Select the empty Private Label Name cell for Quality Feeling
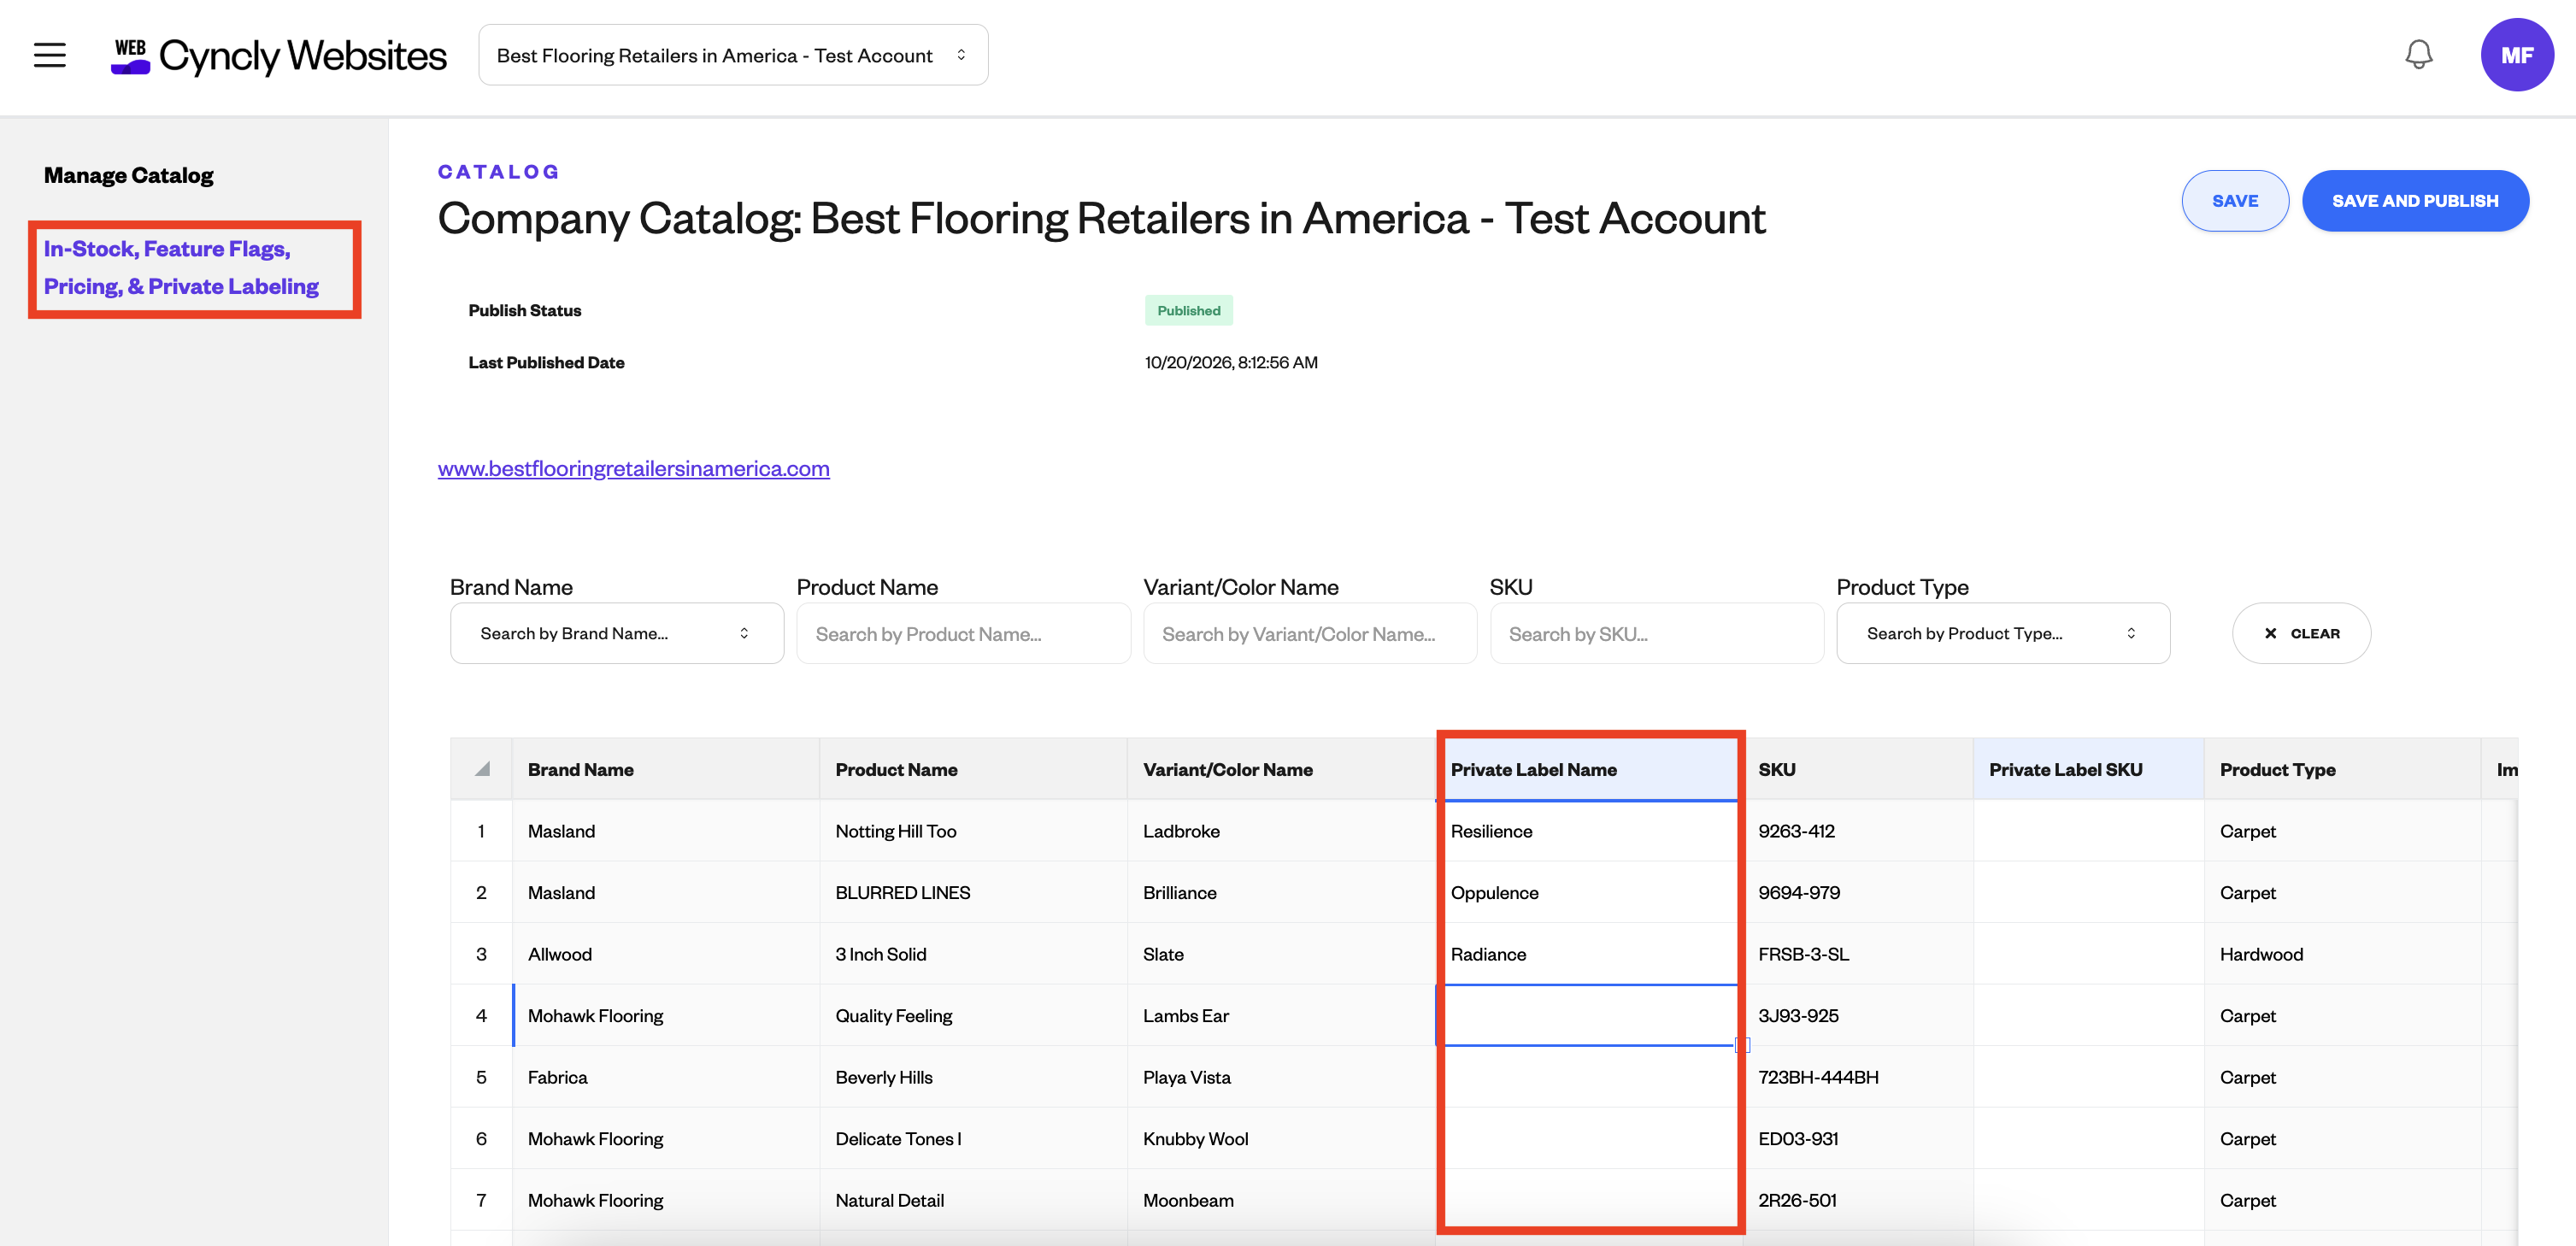This screenshot has width=2576, height=1246. coord(1589,1015)
